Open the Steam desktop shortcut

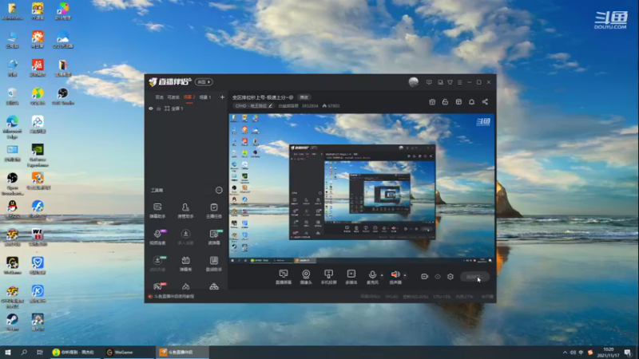pyautogui.click(x=12, y=322)
